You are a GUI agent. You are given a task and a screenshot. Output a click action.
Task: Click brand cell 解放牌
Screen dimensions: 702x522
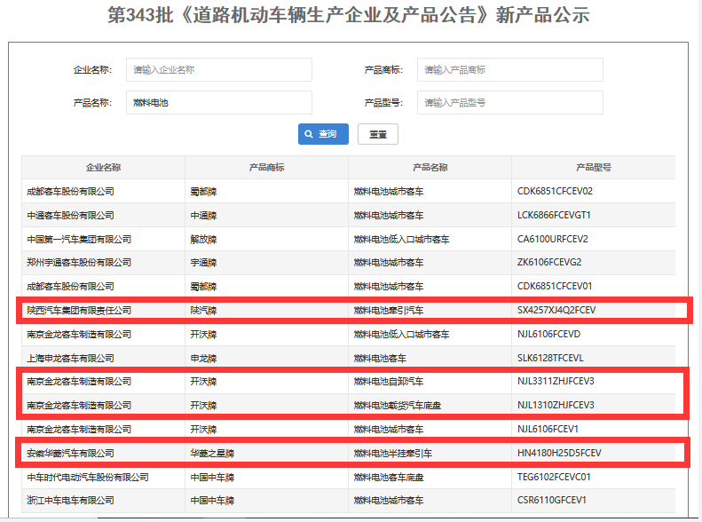point(203,239)
